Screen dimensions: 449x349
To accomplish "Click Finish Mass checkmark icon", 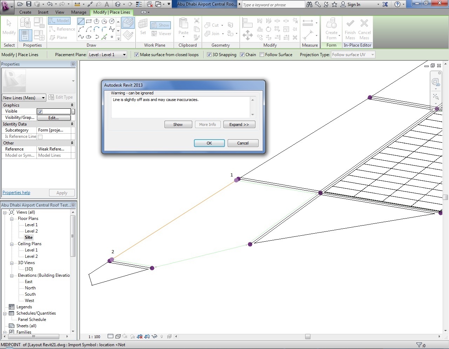I will (350, 24).
